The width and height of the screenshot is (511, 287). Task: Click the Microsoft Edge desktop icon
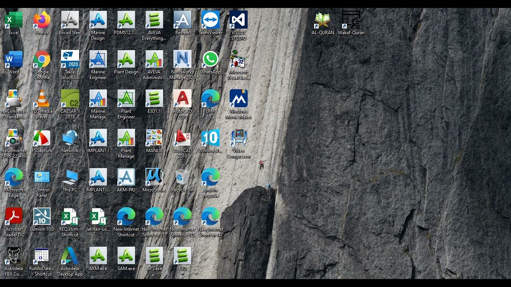tap(14, 177)
